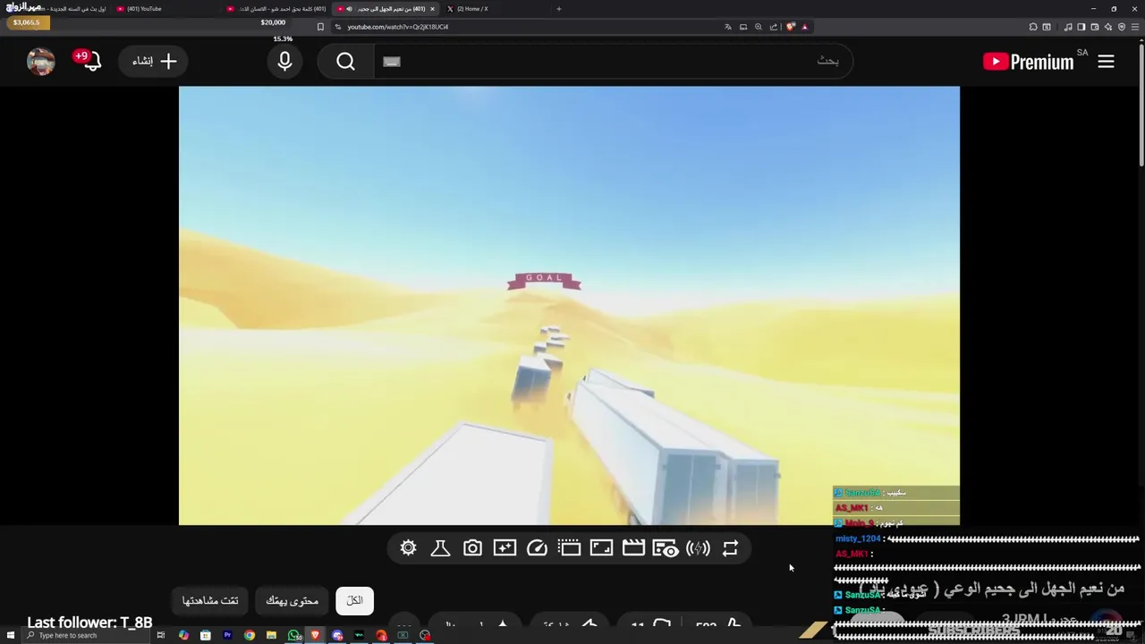Select the 'تمّت مشاهدتها' filter chip

coord(210,600)
